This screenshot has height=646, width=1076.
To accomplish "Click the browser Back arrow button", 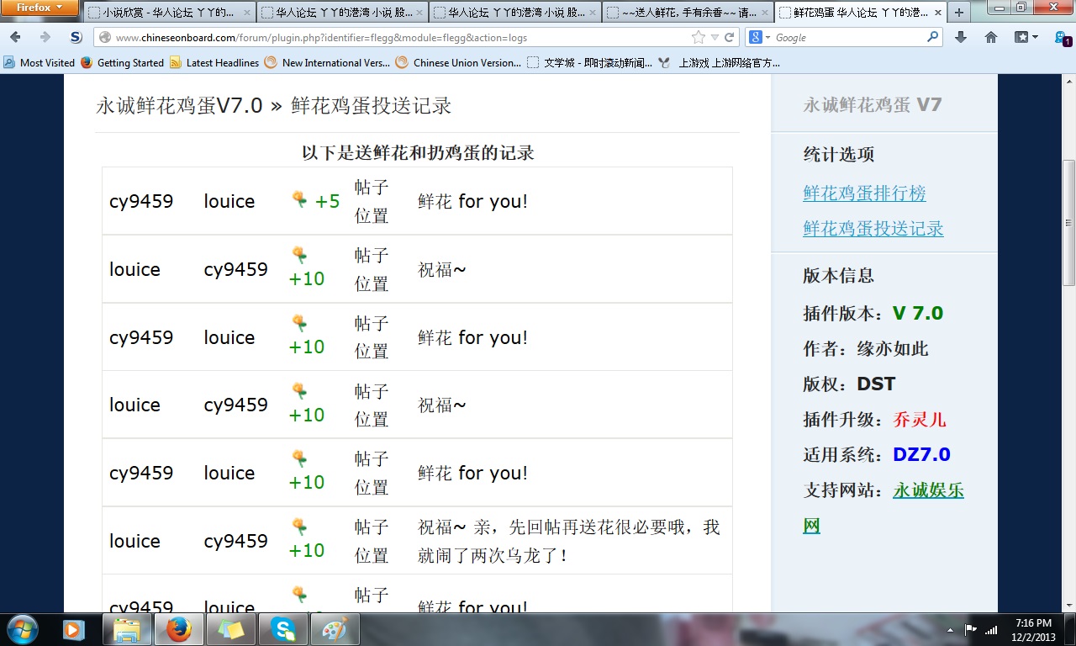I will [x=16, y=37].
